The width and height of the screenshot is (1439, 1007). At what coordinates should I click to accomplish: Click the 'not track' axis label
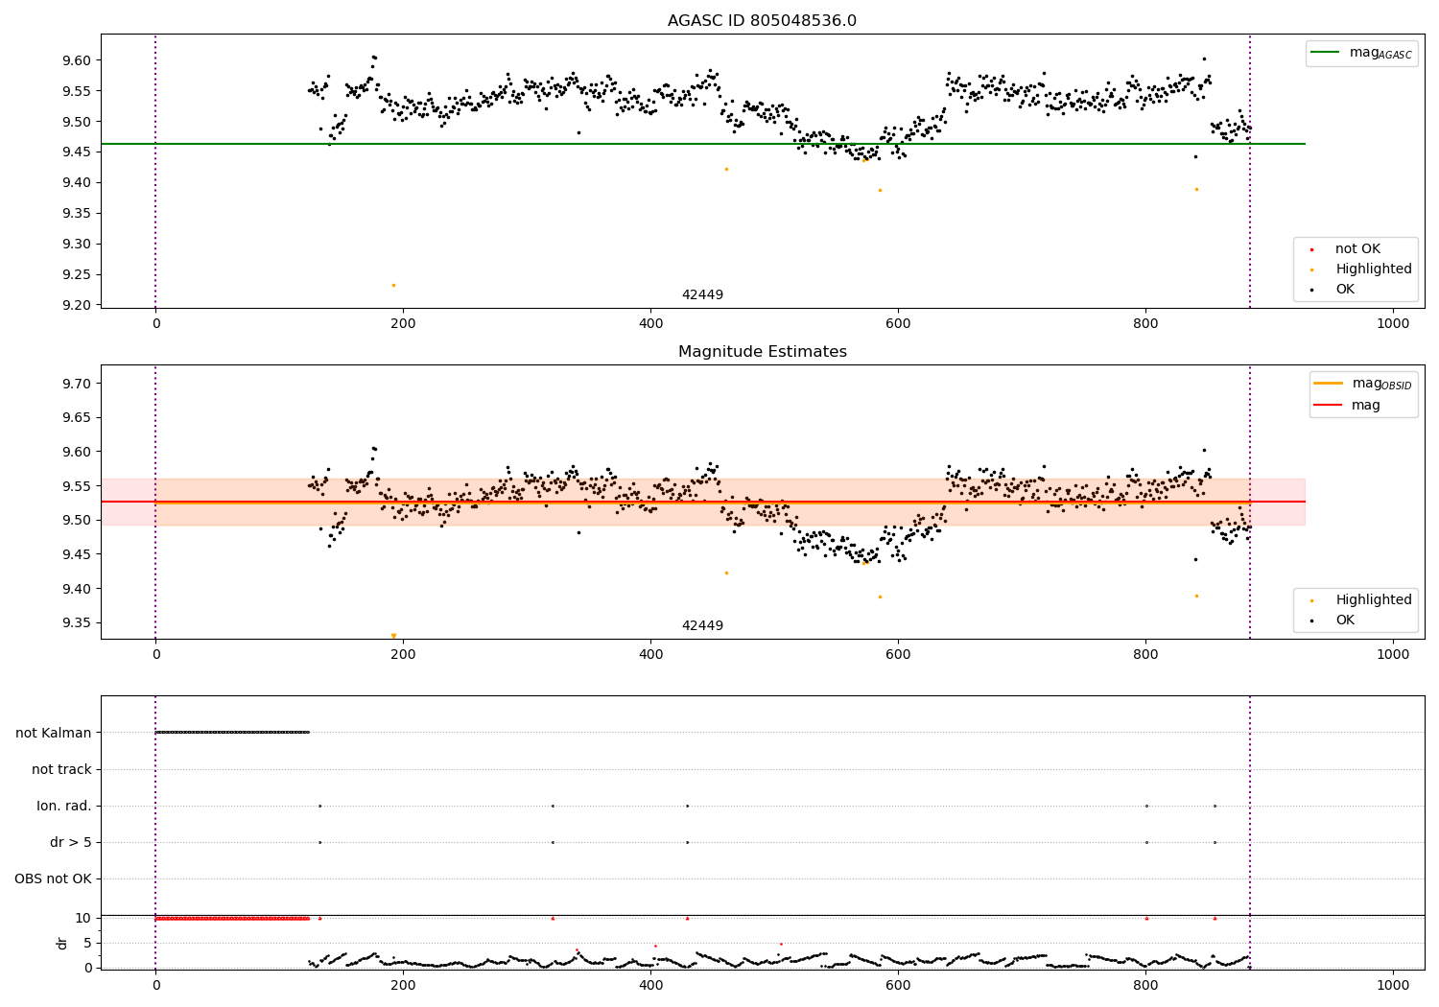[61, 769]
